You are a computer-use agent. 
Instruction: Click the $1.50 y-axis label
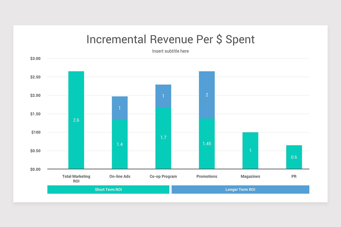(x=36, y=114)
